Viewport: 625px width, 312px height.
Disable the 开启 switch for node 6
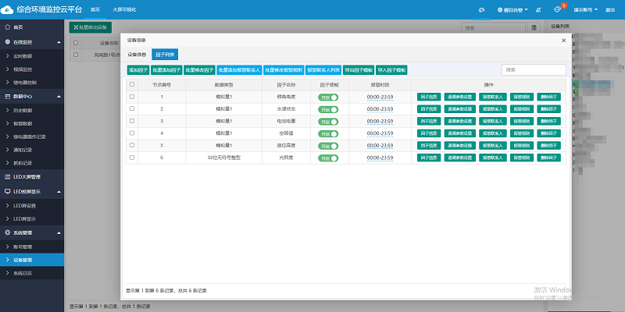tap(328, 158)
